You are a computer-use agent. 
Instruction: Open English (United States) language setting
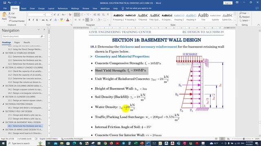point(49,139)
